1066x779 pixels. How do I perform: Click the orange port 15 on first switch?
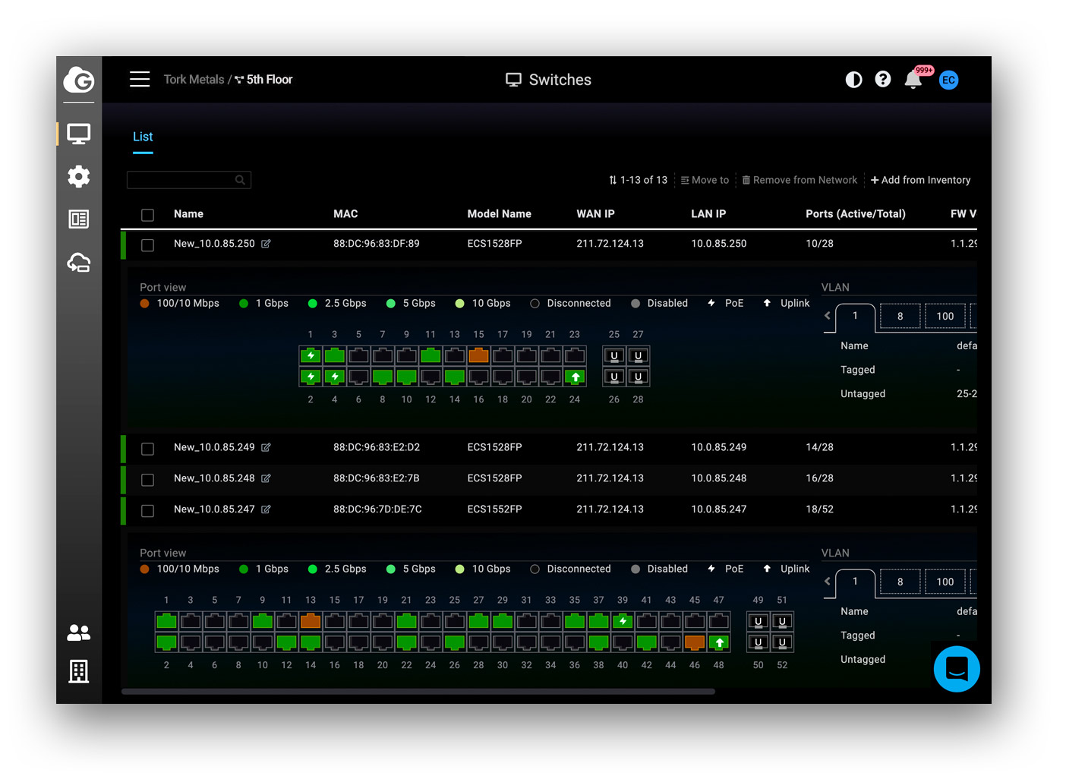coord(478,355)
